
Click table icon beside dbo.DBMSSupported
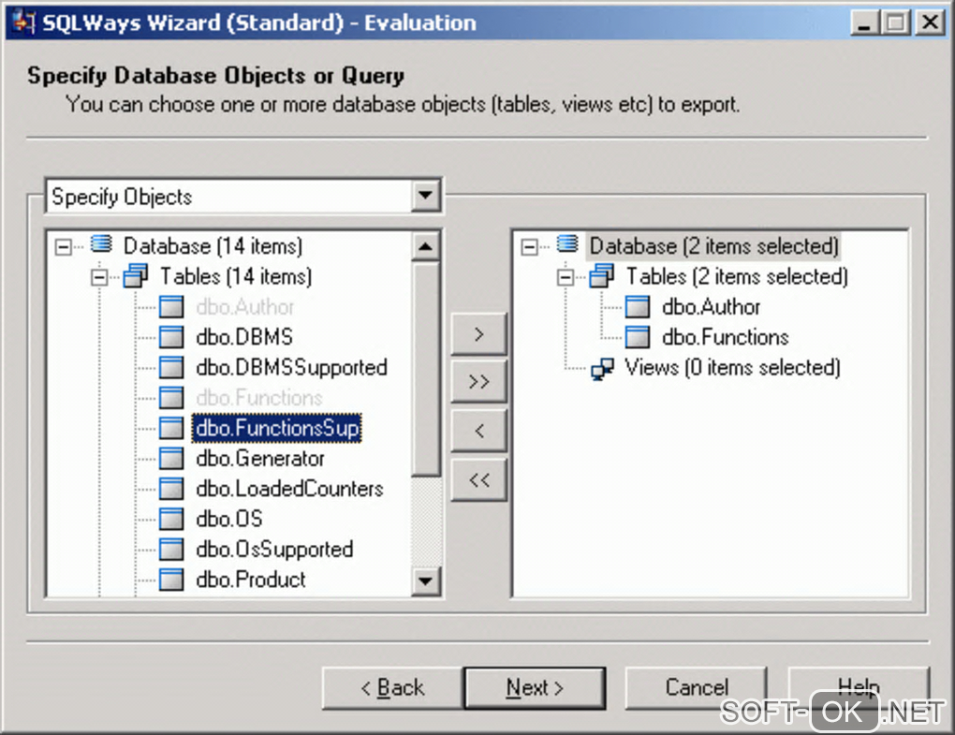(171, 367)
